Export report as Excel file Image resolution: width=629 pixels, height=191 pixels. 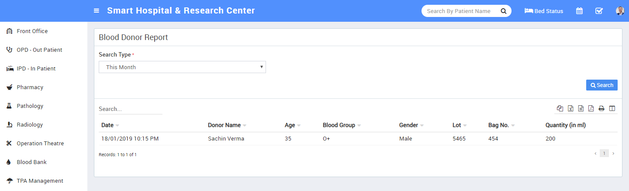570,108
